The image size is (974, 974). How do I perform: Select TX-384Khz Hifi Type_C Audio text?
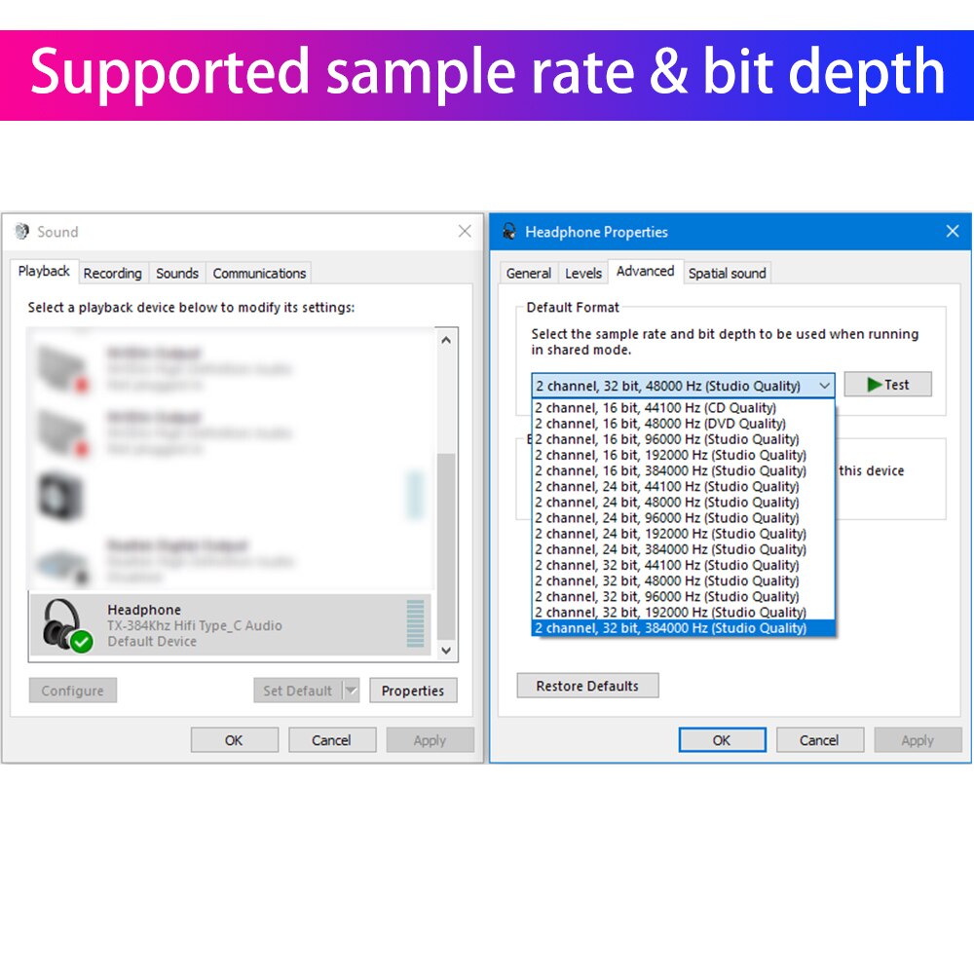pyautogui.click(x=195, y=625)
